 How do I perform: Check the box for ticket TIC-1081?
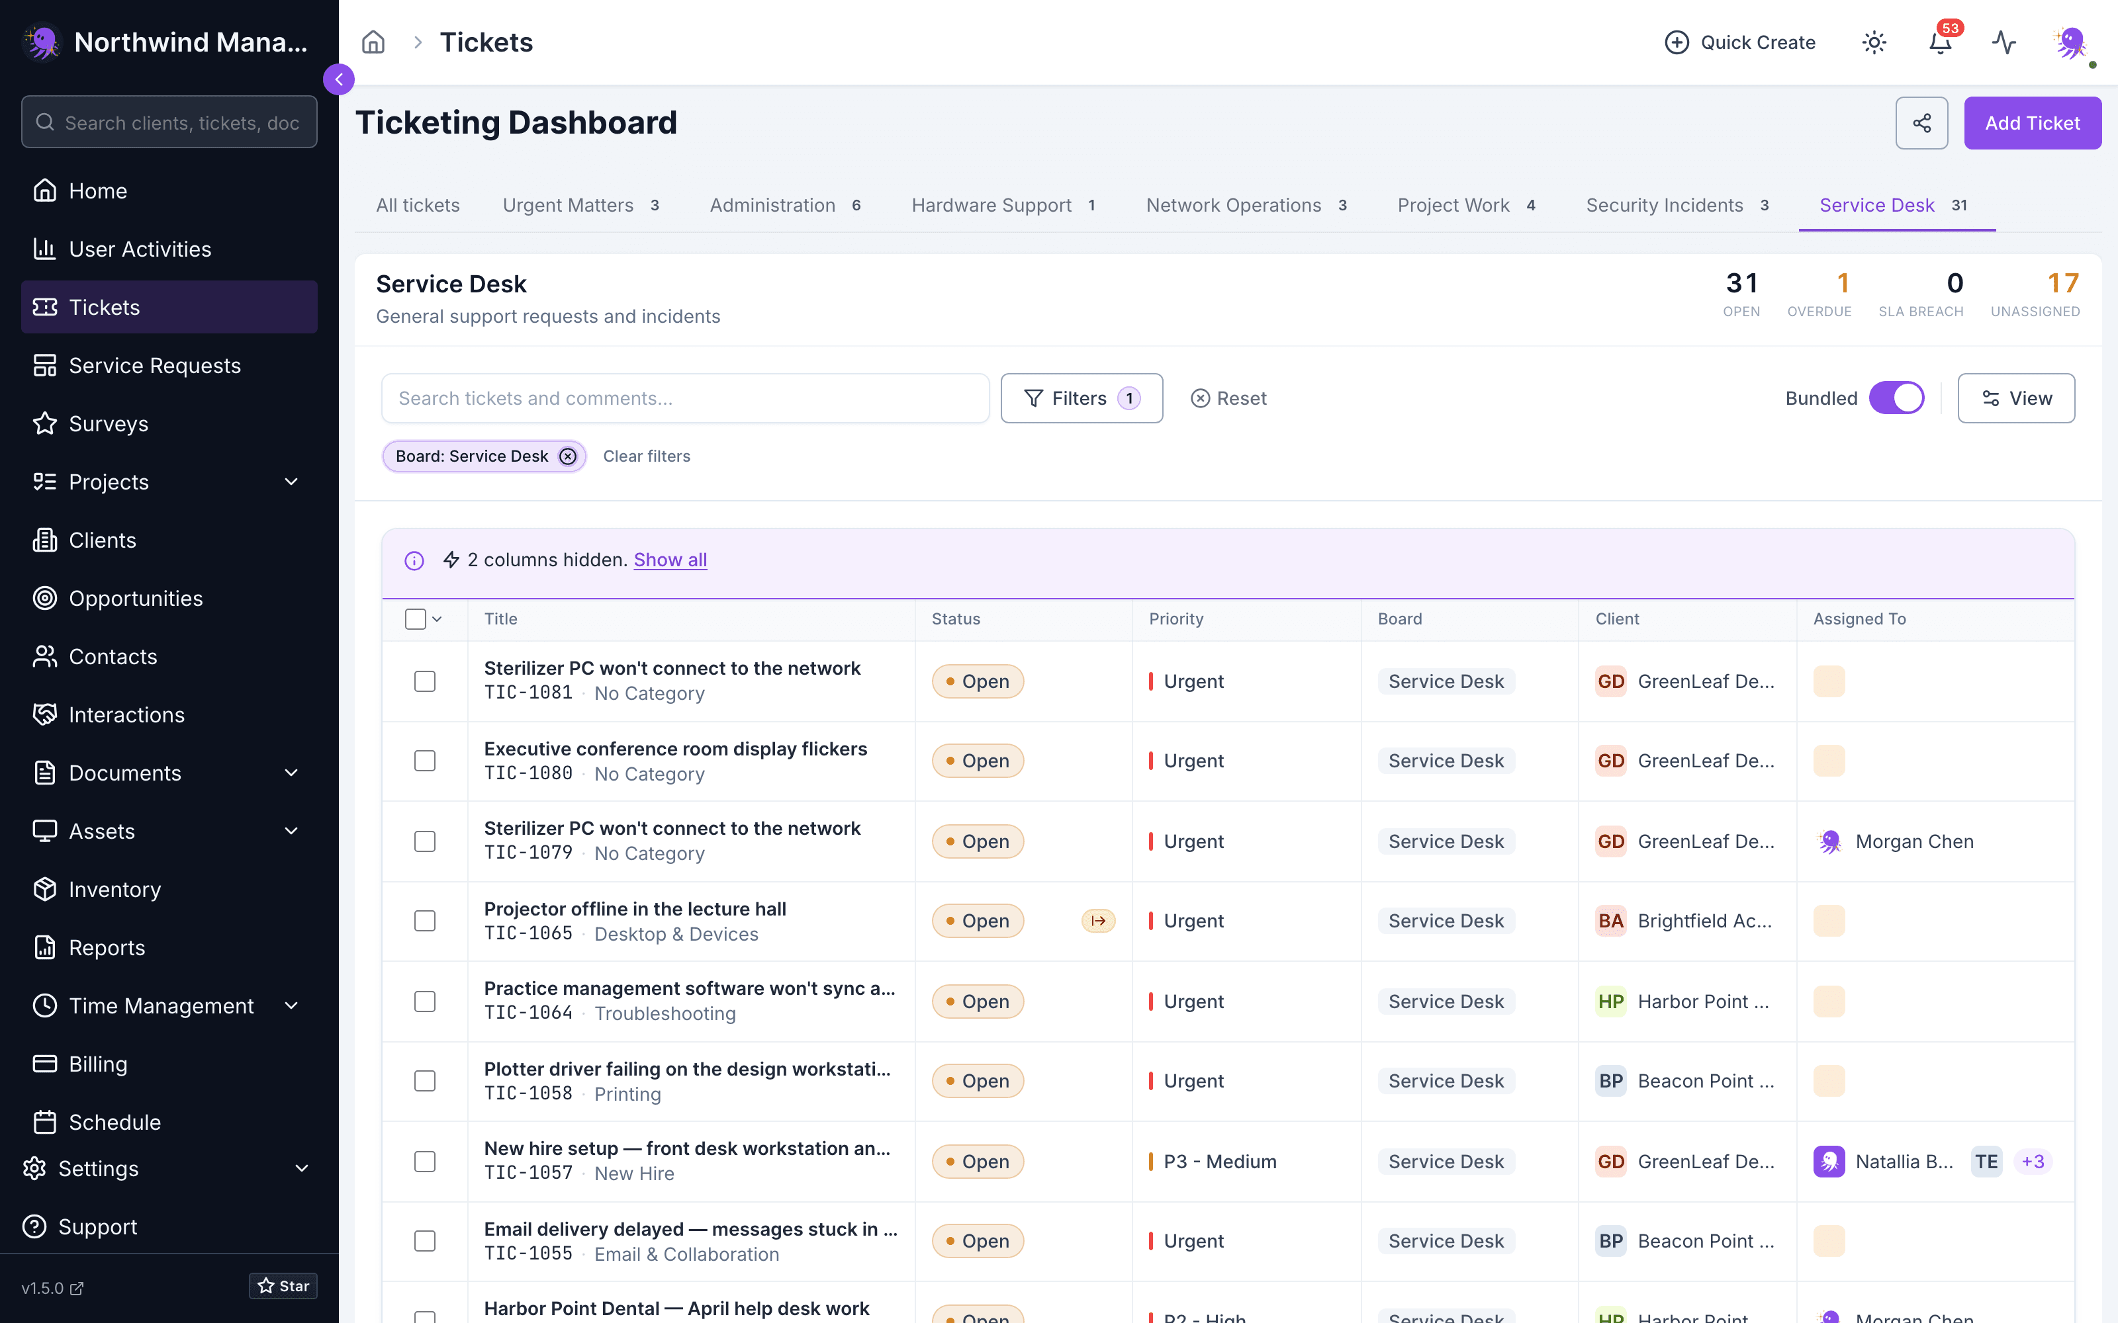tap(424, 681)
